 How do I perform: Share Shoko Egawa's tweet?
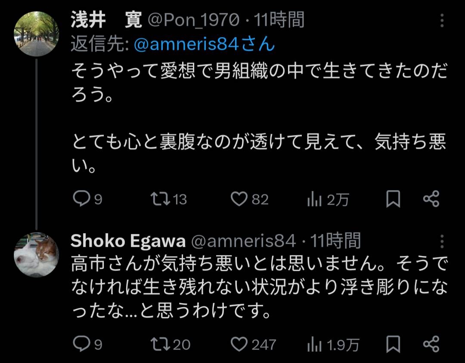431,344
